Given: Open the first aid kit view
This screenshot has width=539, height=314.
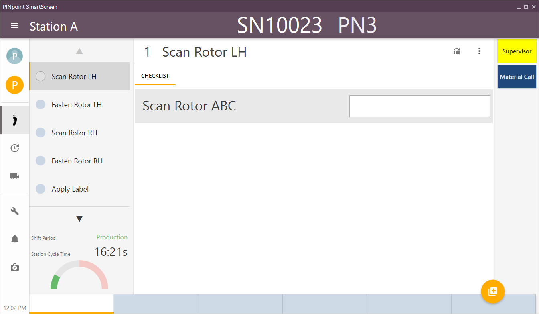Looking at the screenshot, I should point(15,267).
